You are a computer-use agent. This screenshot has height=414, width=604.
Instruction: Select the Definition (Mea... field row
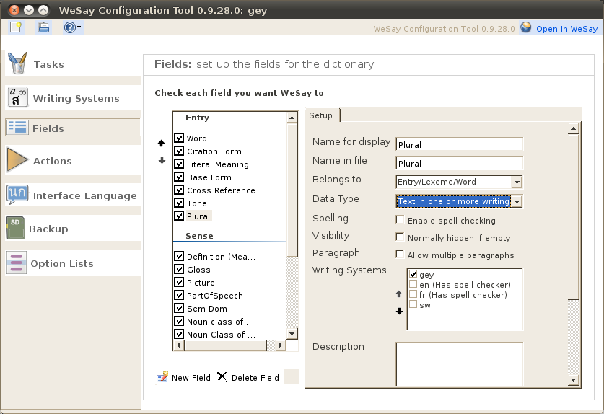click(221, 257)
